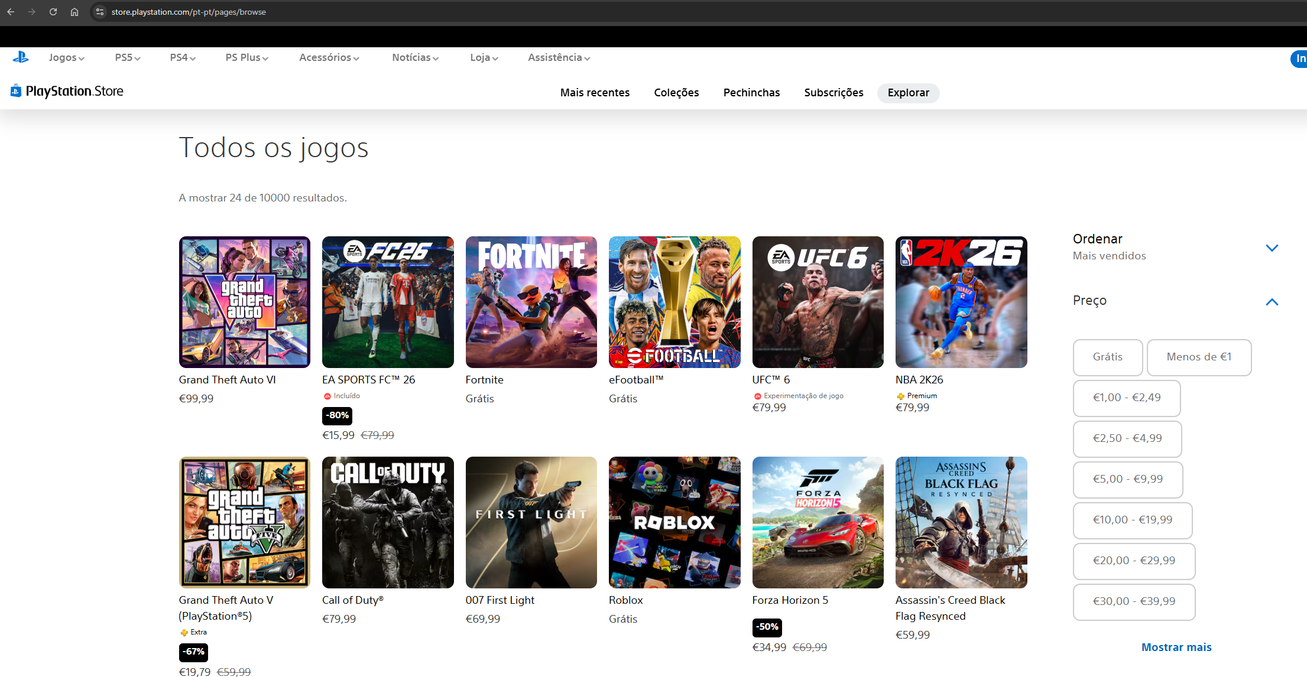Open the Loja dropdown
Screen dimensions: 1307x677
click(x=484, y=57)
